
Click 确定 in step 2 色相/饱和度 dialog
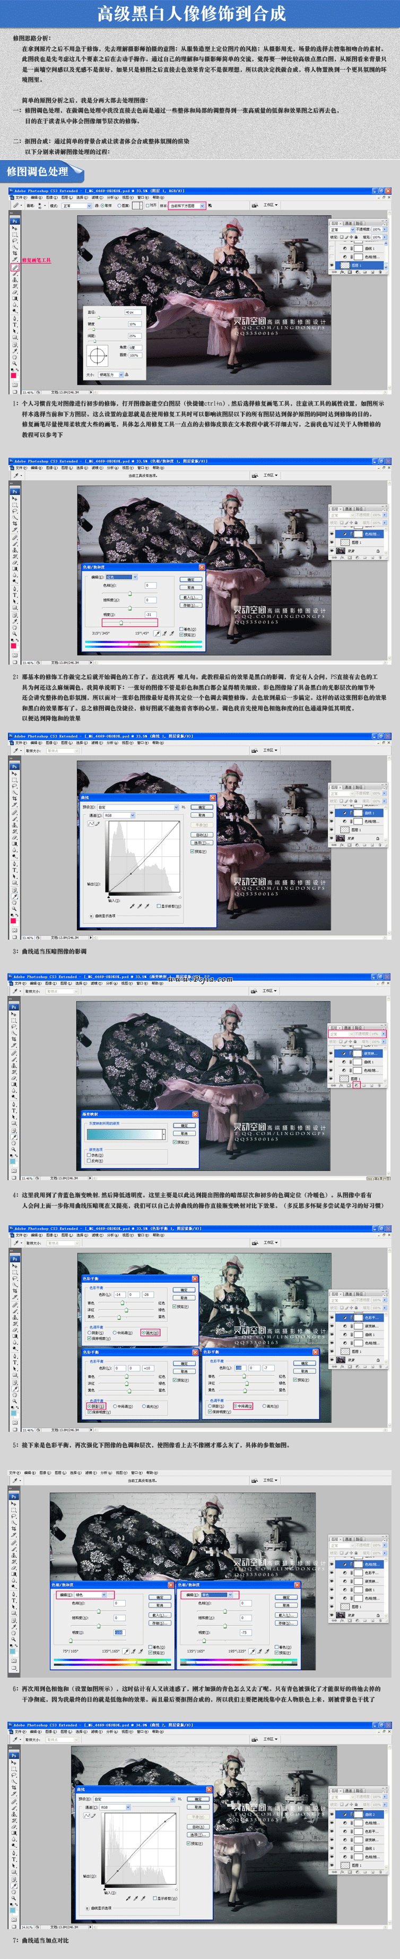tap(191, 580)
